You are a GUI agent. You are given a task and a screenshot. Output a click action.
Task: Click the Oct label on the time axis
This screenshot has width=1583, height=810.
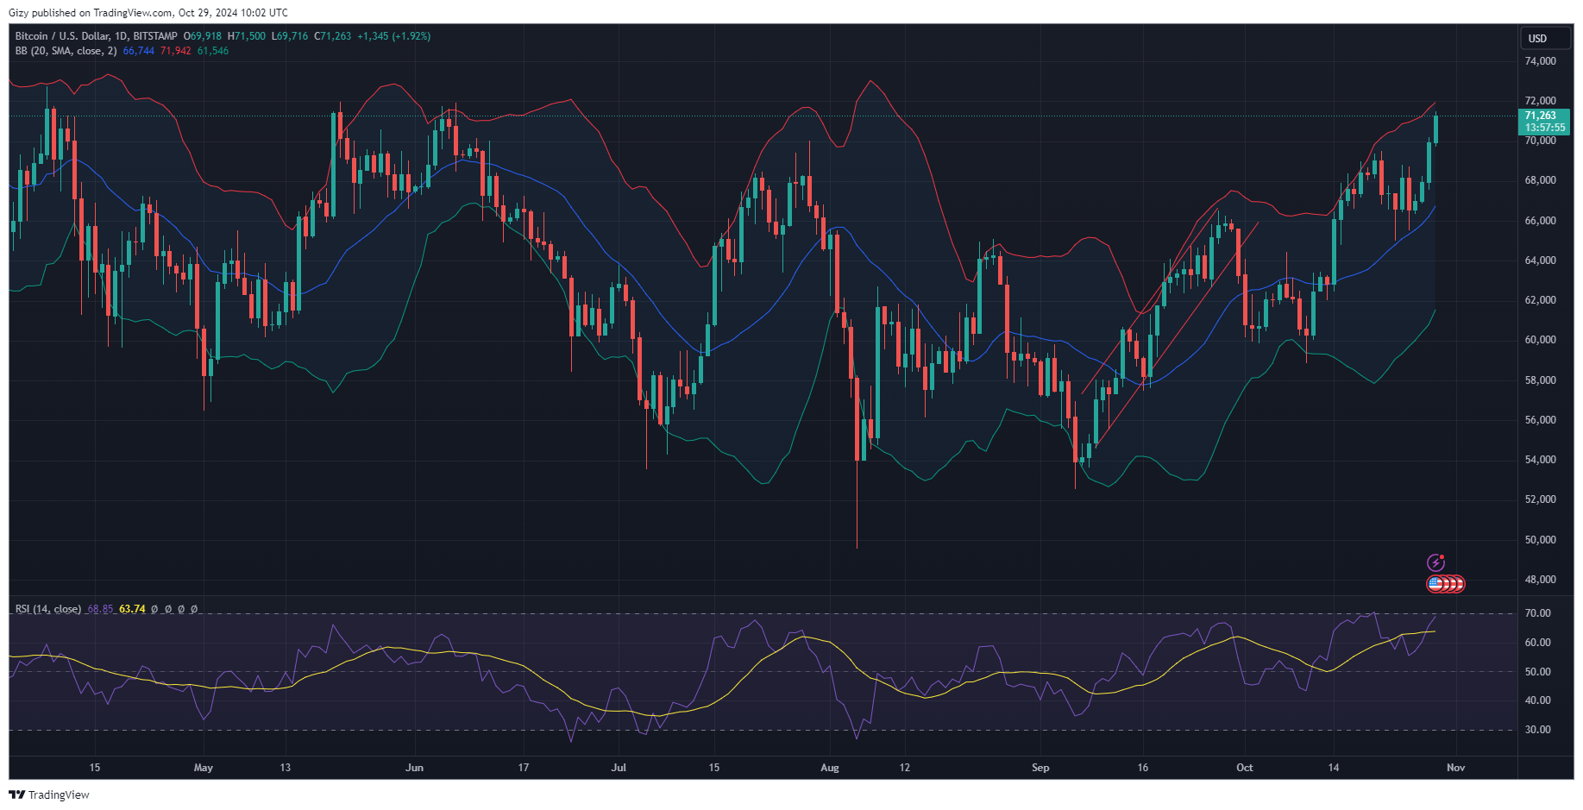[1245, 768]
